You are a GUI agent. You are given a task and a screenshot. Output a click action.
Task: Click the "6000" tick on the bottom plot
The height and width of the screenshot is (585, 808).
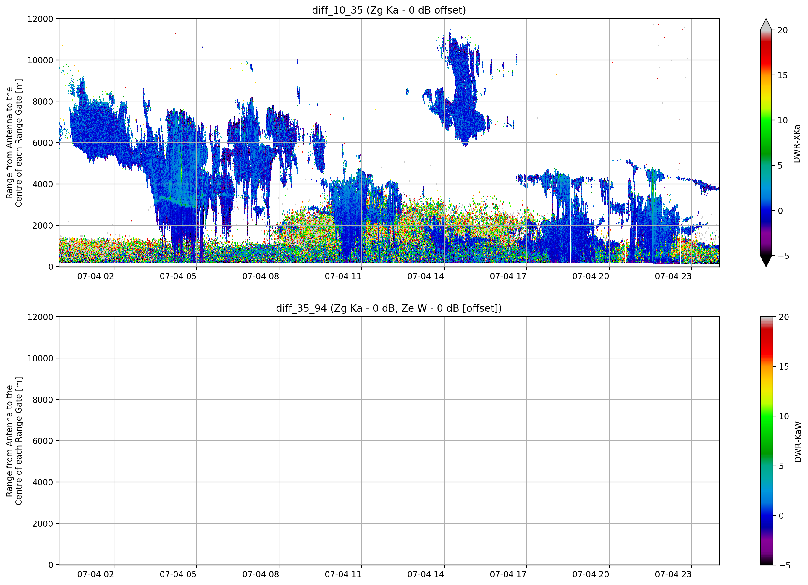[43, 441]
